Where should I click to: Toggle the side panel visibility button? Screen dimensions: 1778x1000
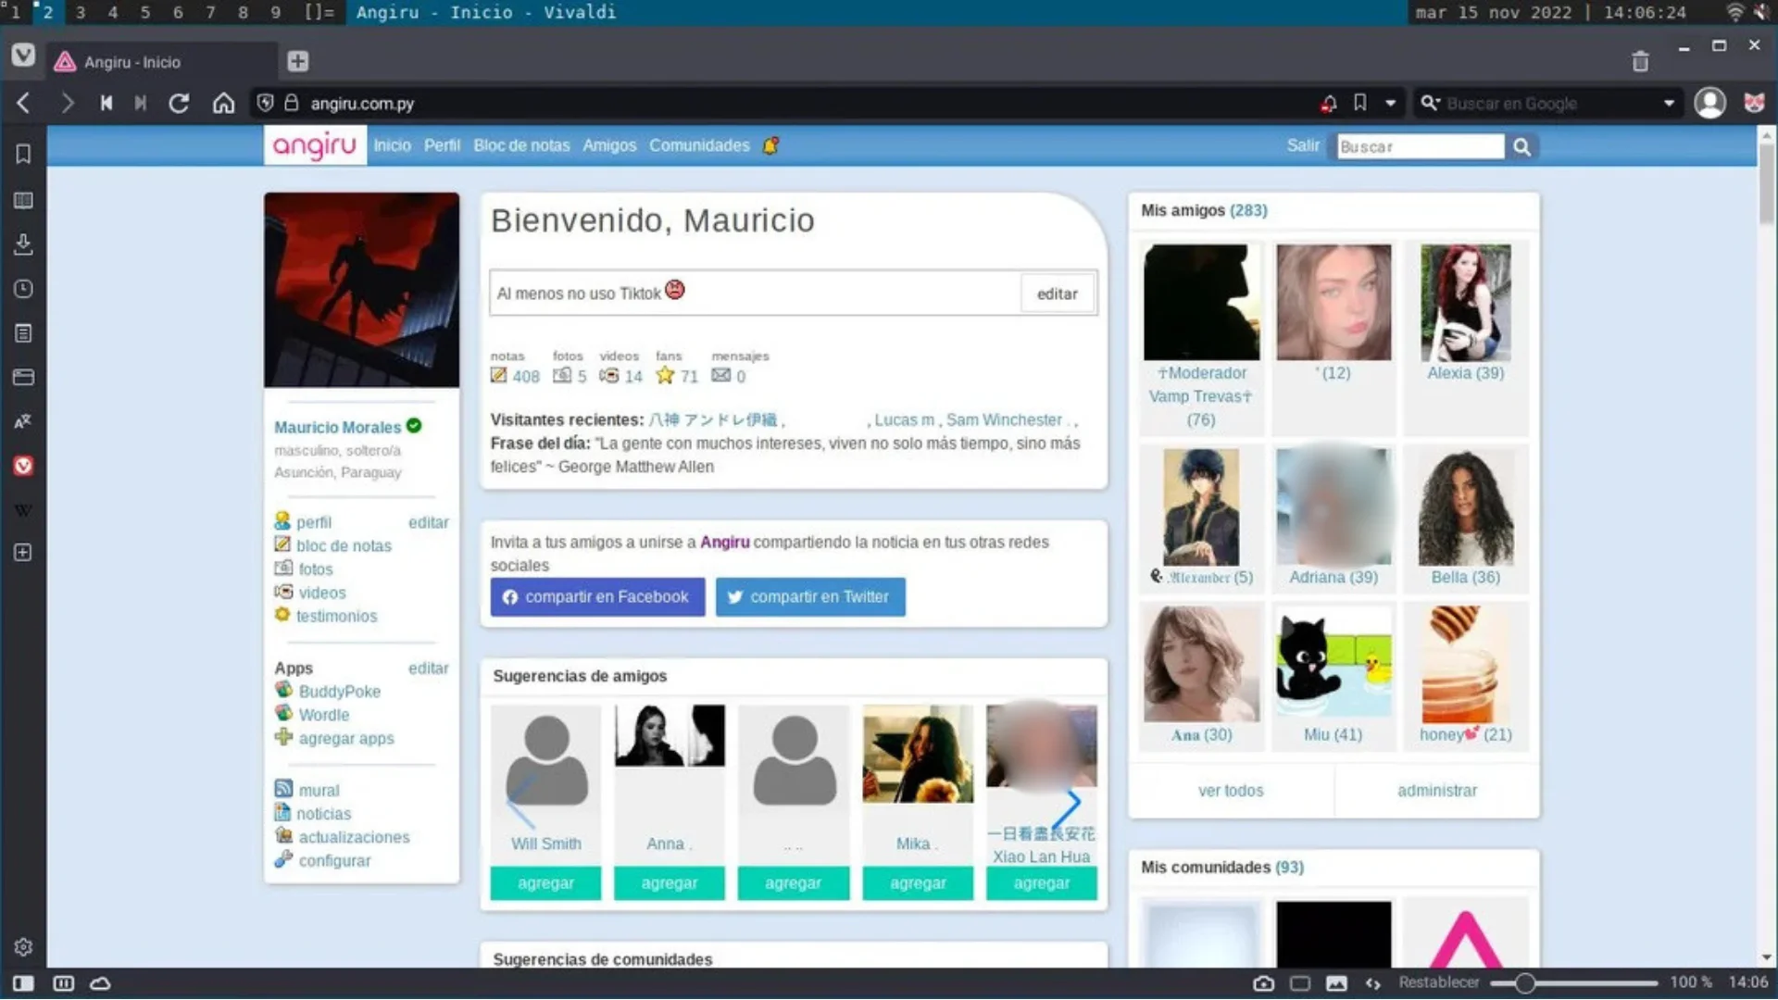(23, 983)
